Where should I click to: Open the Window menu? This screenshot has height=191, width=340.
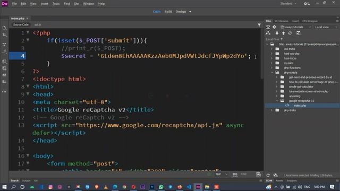tap(89, 4)
